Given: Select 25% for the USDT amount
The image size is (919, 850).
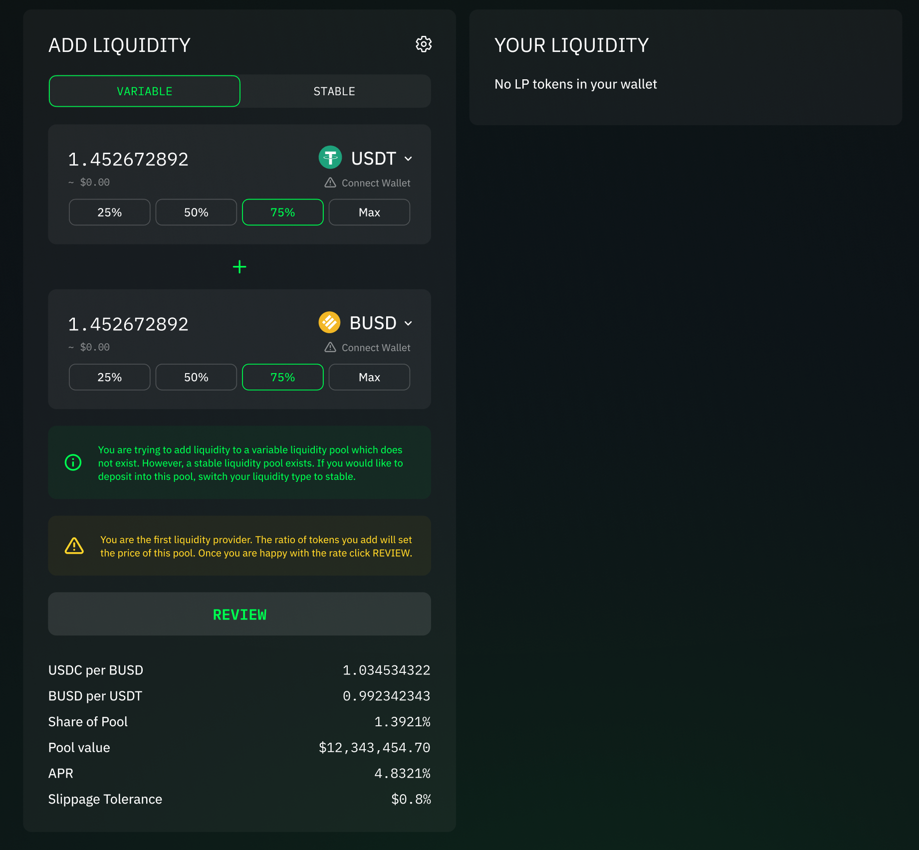Looking at the screenshot, I should [109, 212].
